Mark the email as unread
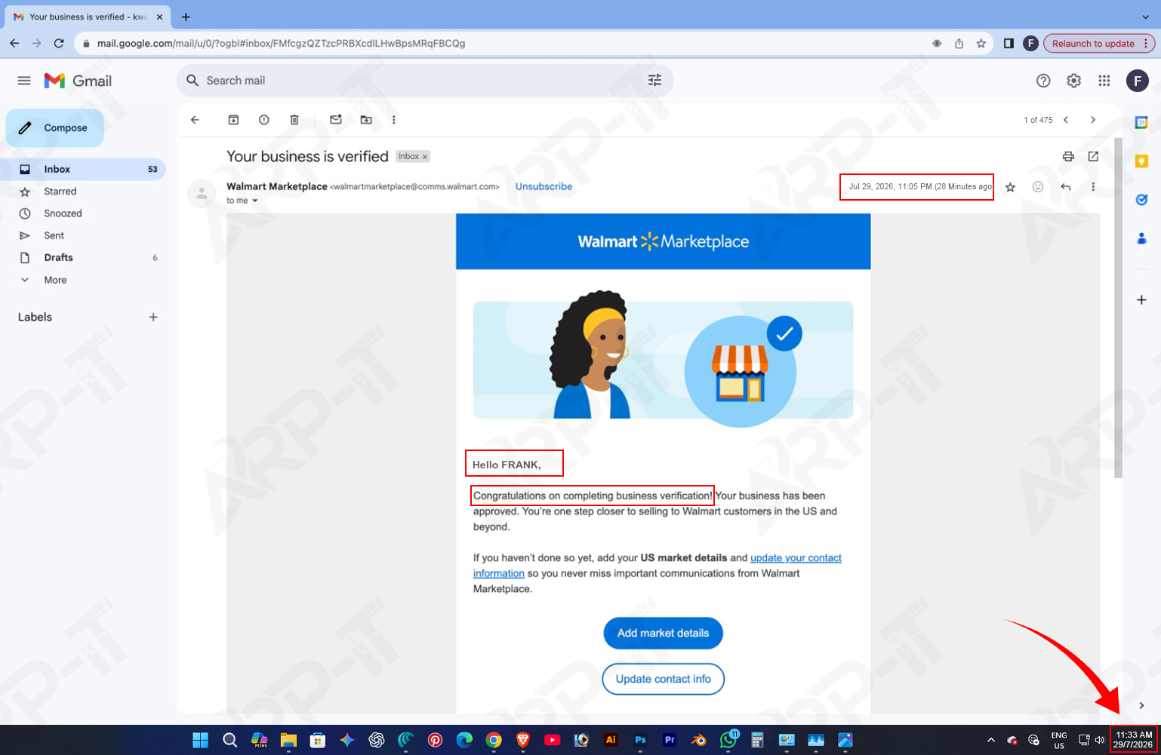The height and width of the screenshot is (755, 1161). [336, 120]
